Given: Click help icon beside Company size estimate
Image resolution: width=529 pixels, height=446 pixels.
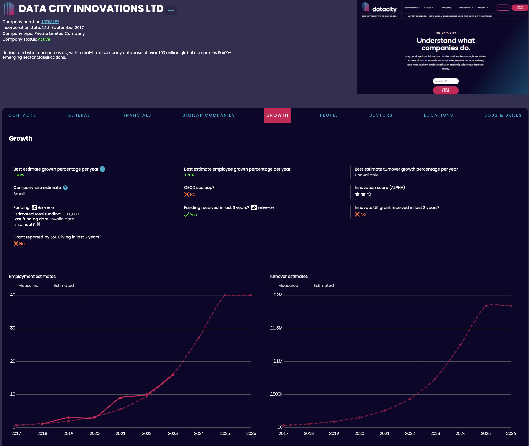Looking at the screenshot, I should coord(65,188).
